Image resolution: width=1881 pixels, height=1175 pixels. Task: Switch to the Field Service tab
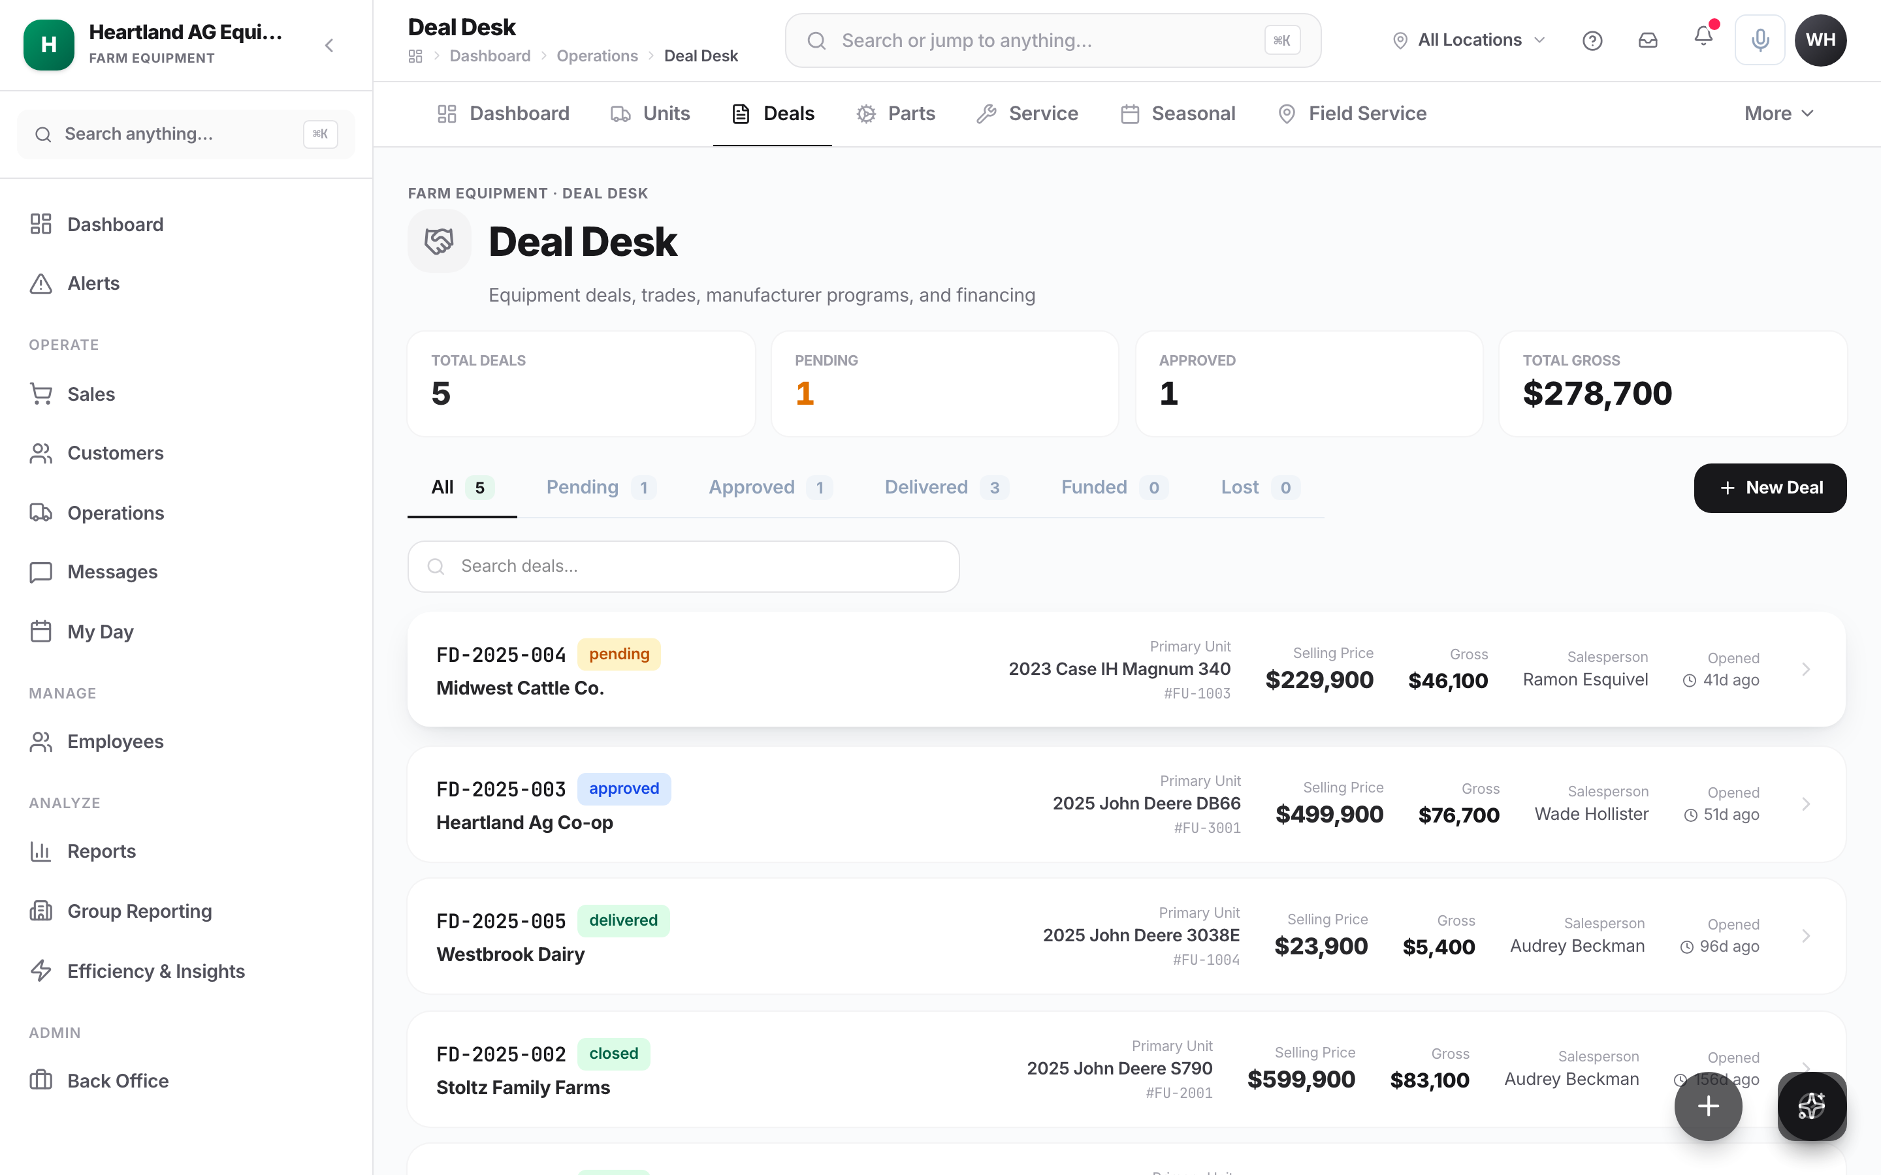[1352, 114]
